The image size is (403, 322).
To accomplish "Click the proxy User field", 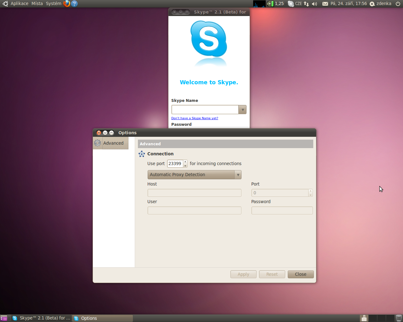I will click(194, 210).
